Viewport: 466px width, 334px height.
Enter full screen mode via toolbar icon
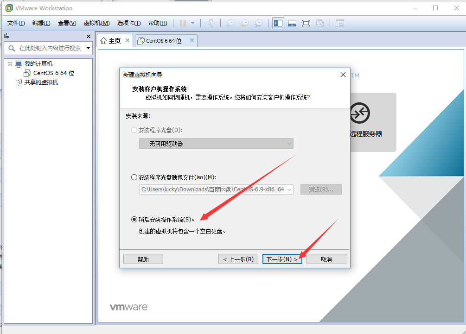click(x=306, y=23)
